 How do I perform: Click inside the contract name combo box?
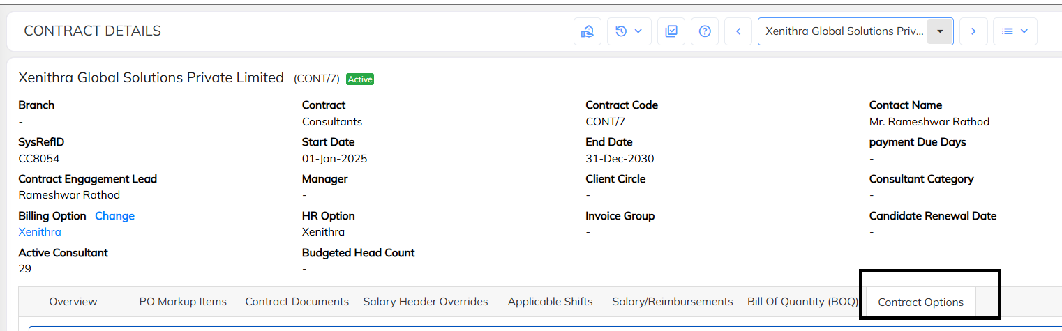[x=844, y=31]
